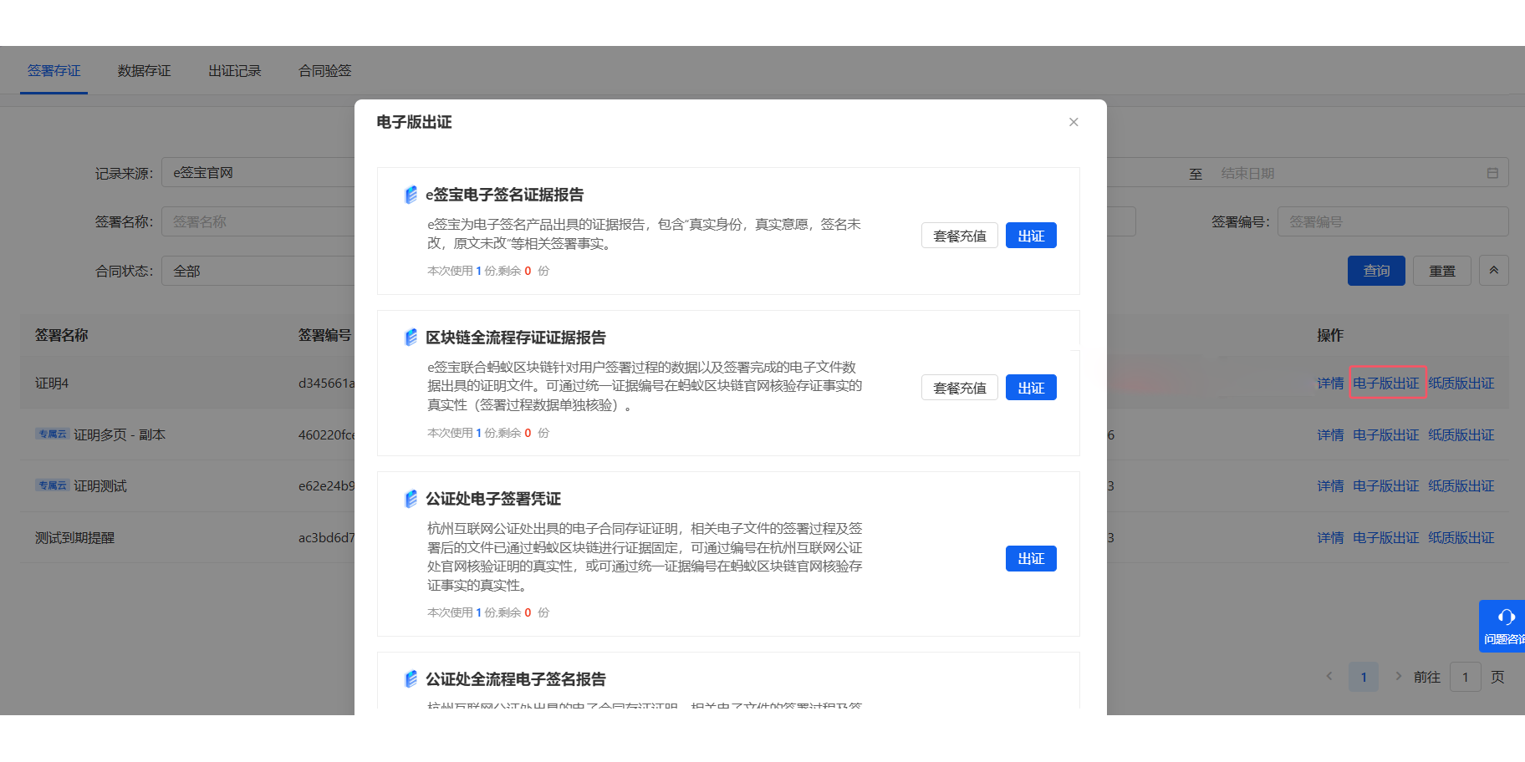
Task: Click the e签宝电子签名证据报告 document icon
Action: 409,194
